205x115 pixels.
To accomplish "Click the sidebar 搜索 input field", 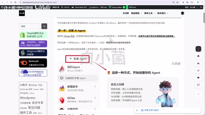I will [29, 26].
